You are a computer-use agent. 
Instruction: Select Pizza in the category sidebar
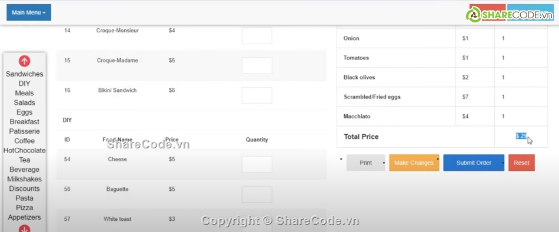(x=24, y=208)
